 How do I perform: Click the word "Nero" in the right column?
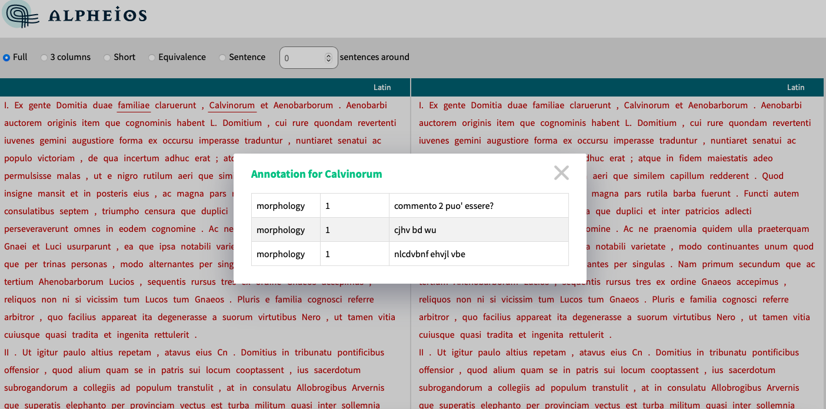[727, 317]
